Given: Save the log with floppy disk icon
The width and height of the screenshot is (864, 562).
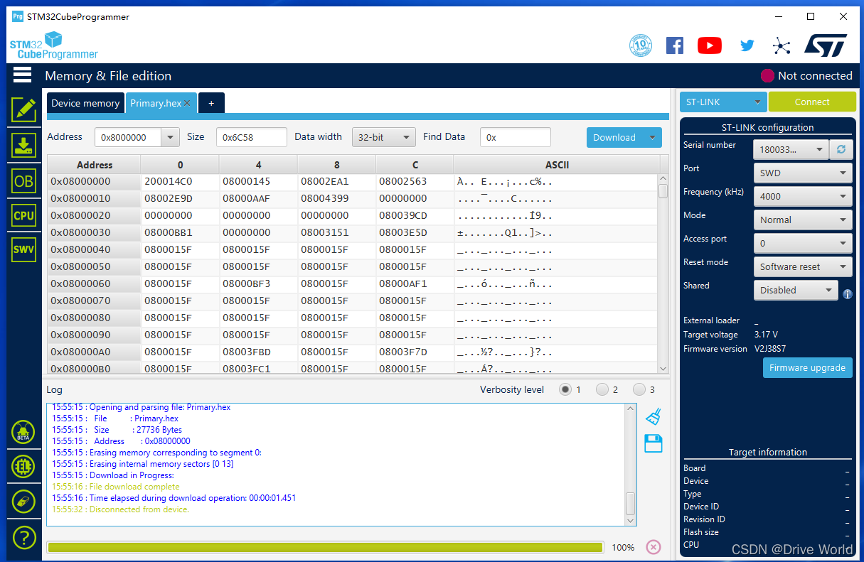Looking at the screenshot, I should click(654, 443).
